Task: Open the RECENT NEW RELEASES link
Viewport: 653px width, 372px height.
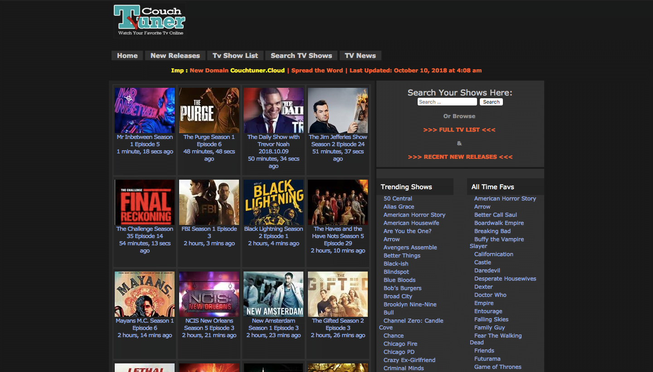Action: point(460,157)
